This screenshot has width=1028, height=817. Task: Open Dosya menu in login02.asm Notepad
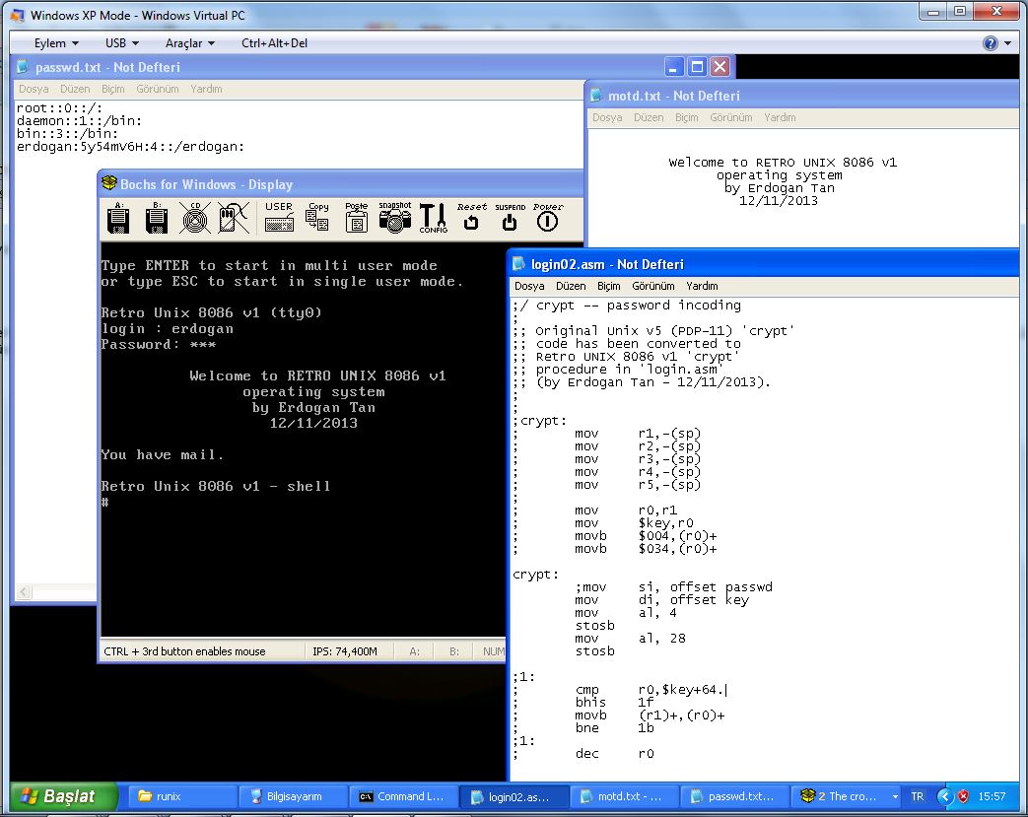click(x=529, y=286)
